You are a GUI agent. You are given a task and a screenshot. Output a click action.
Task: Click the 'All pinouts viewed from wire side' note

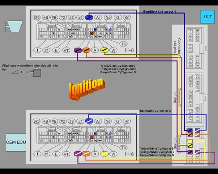pyautogui.click(x=30, y=67)
